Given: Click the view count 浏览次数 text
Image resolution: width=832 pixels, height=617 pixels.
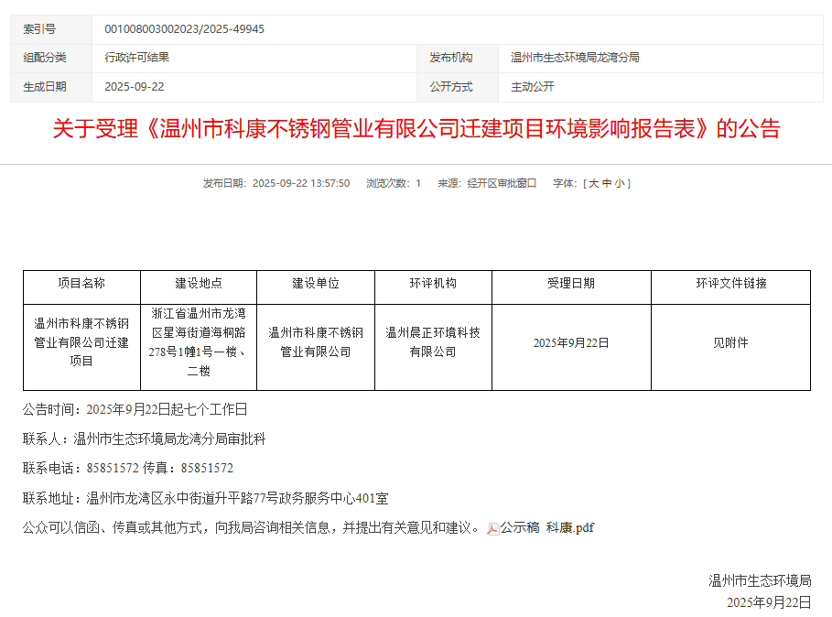Looking at the screenshot, I should tap(394, 183).
